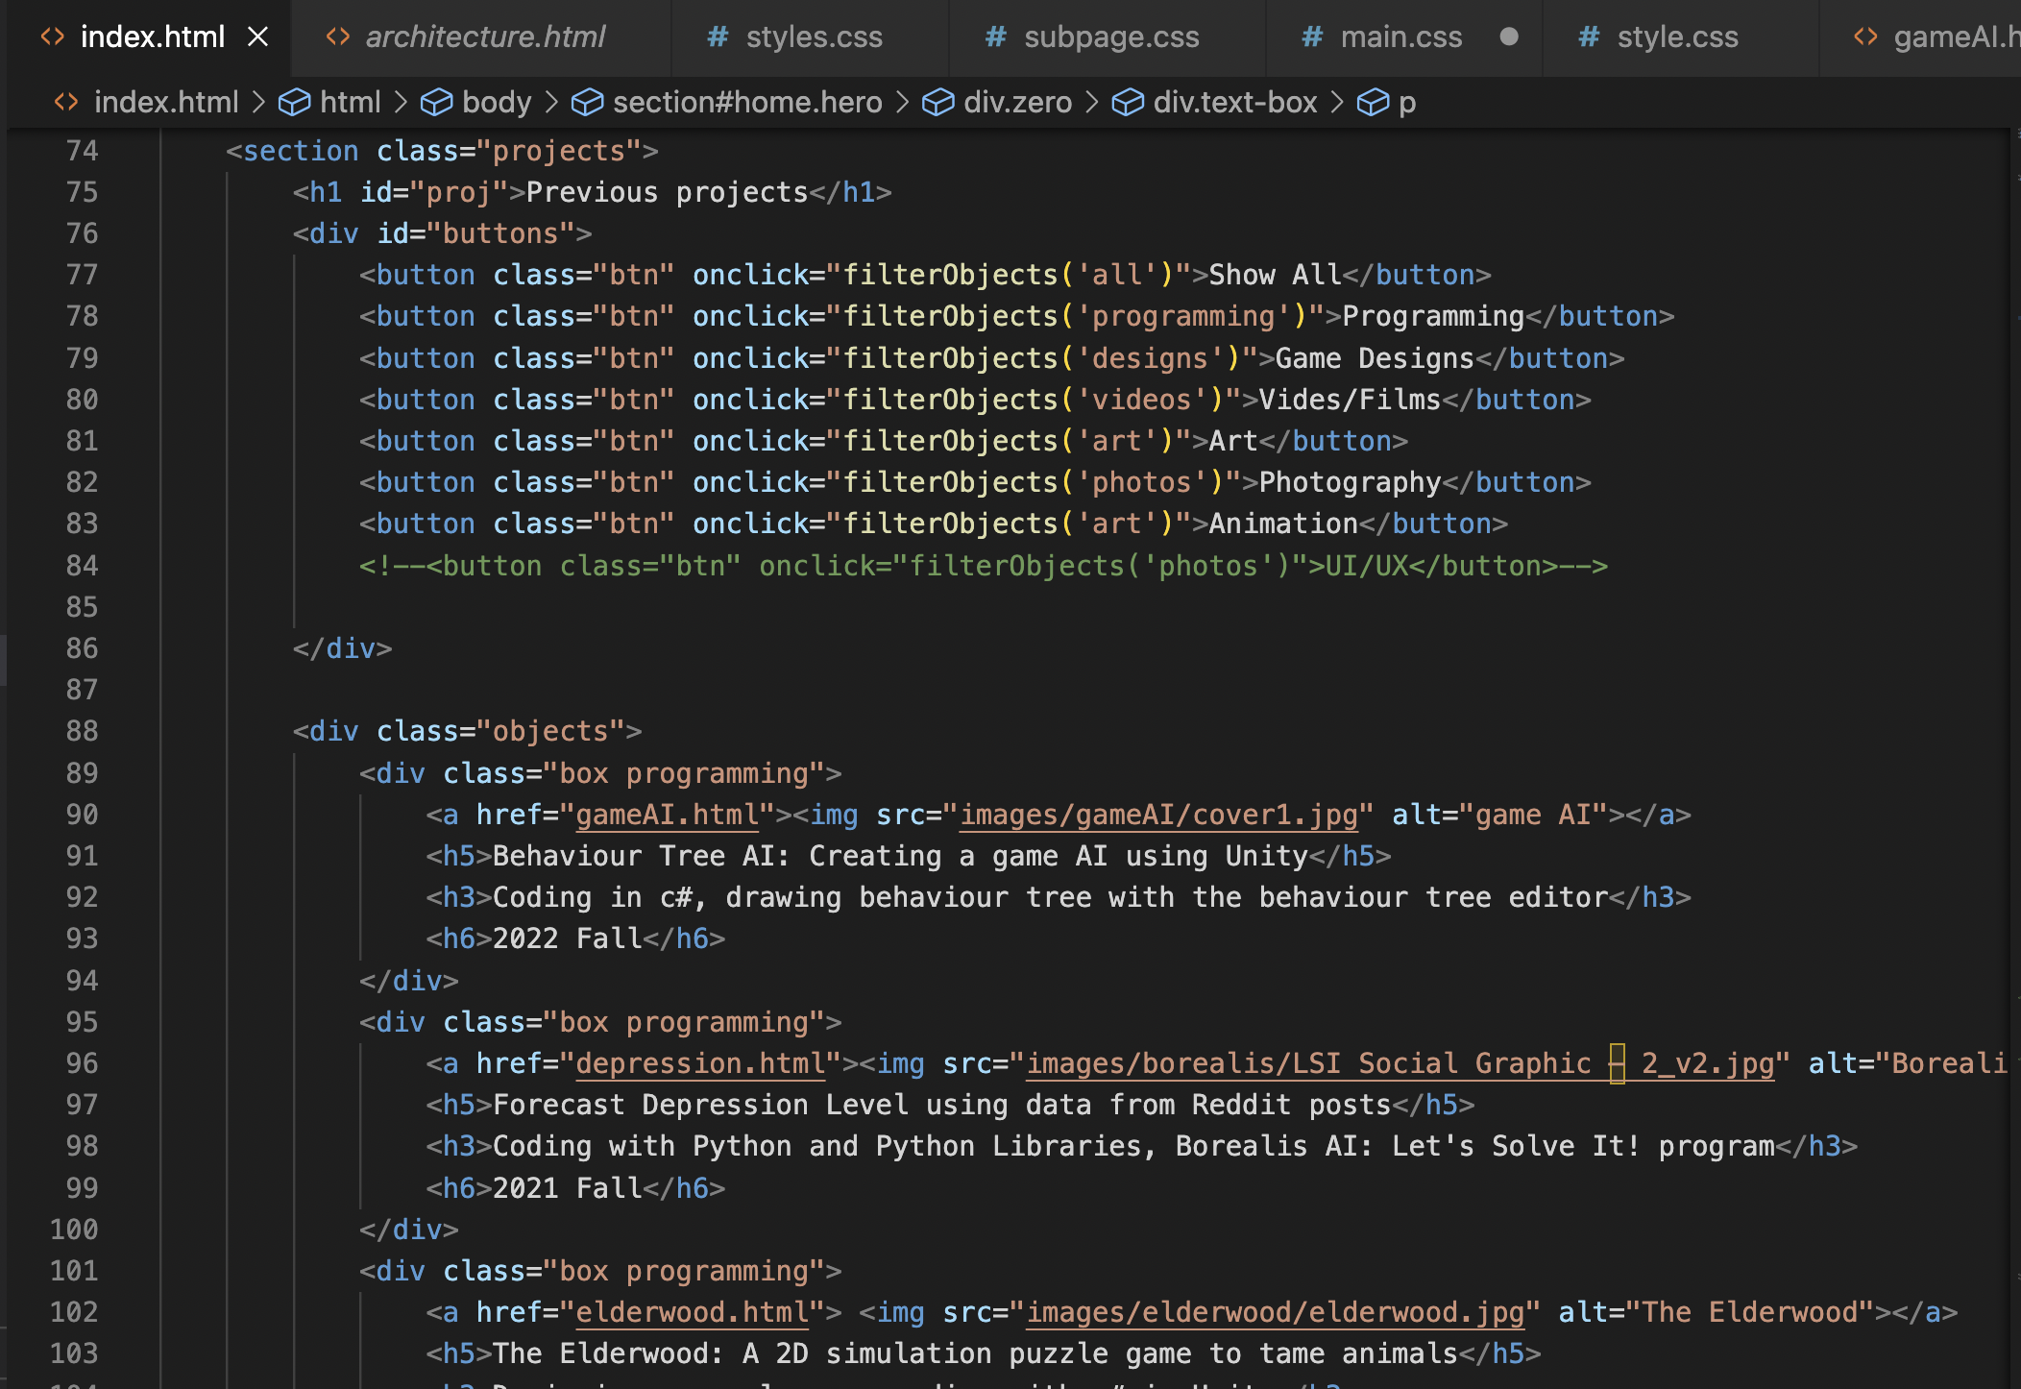
Task: Click the HTML file icon on architecture.html tab
Action: (x=338, y=37)
